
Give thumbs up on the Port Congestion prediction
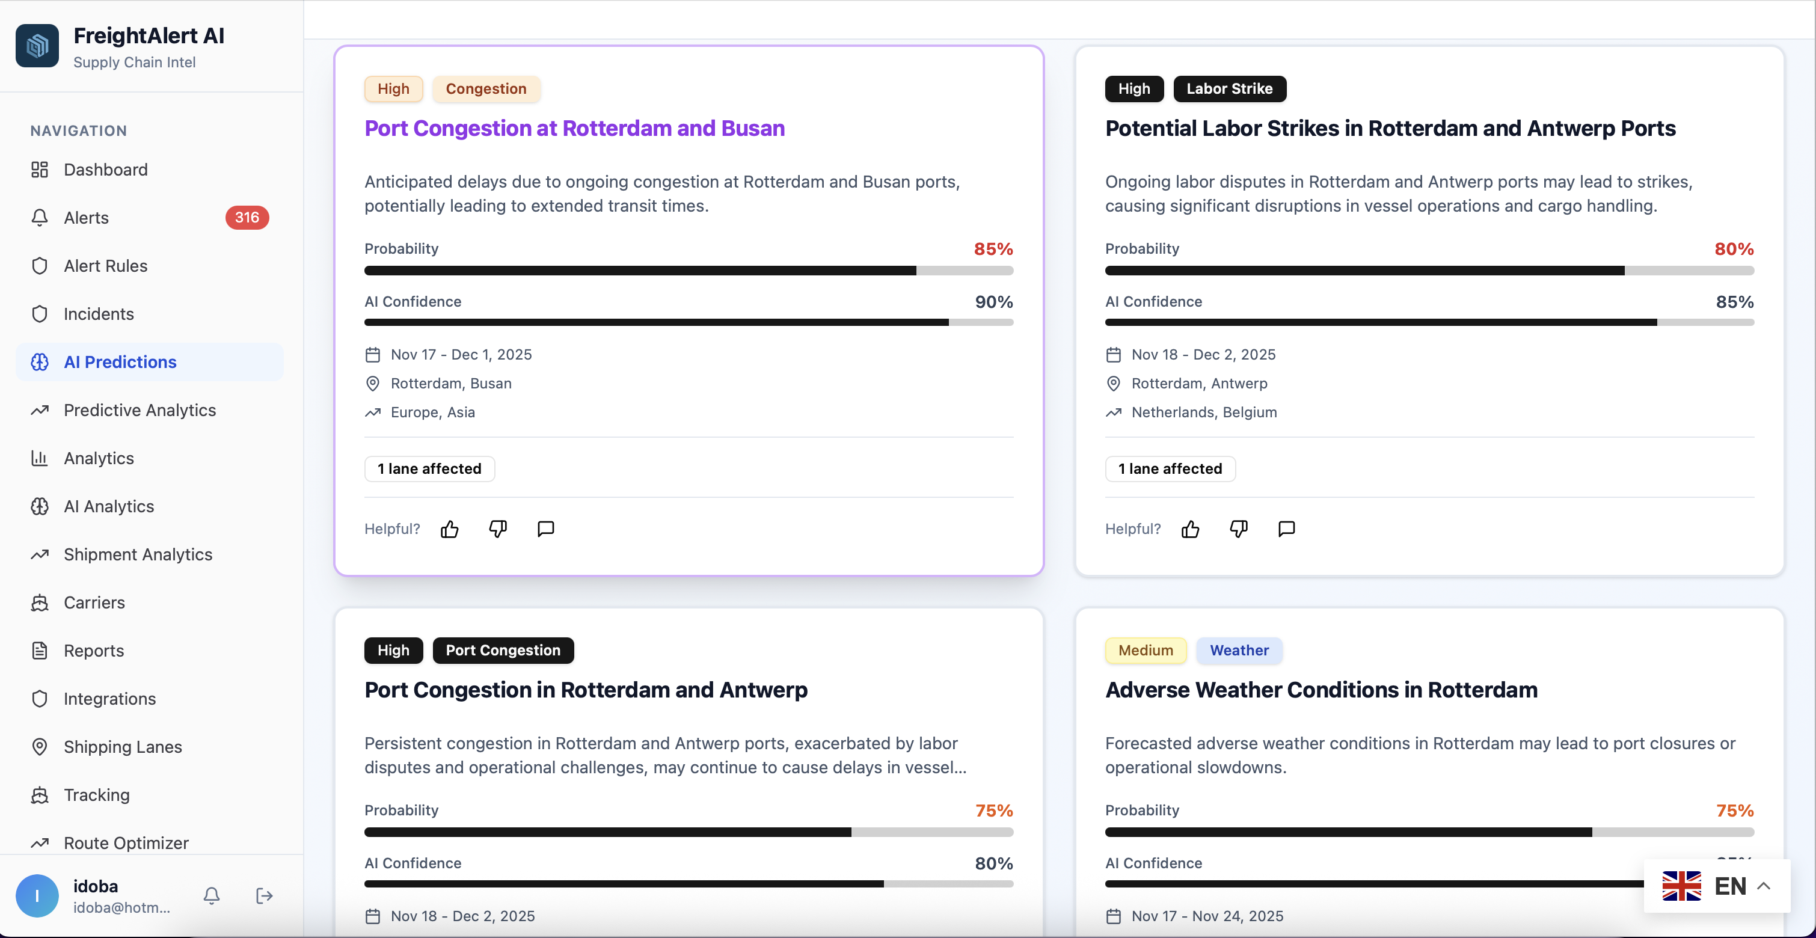pyautogui.click(x=449, y=529)
